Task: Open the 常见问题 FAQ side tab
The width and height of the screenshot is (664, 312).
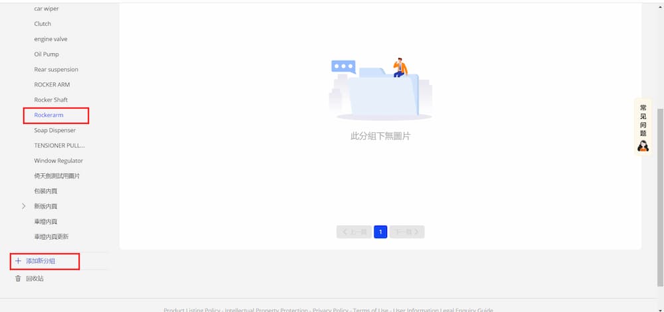Action: pos(643,127)
